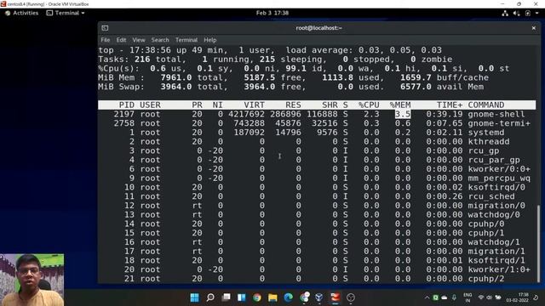Screen dimensions: 545x306
Task: Open Windows Widgets panel
Action: click(242, 297)
